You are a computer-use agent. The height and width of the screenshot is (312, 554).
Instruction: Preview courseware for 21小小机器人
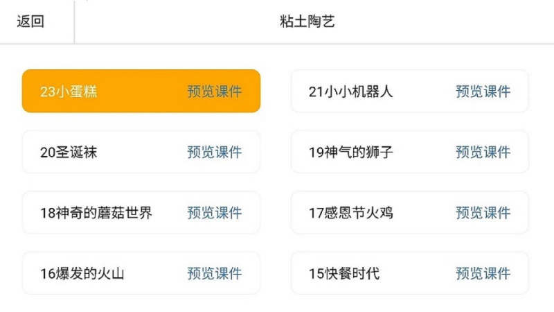point(483,92)
